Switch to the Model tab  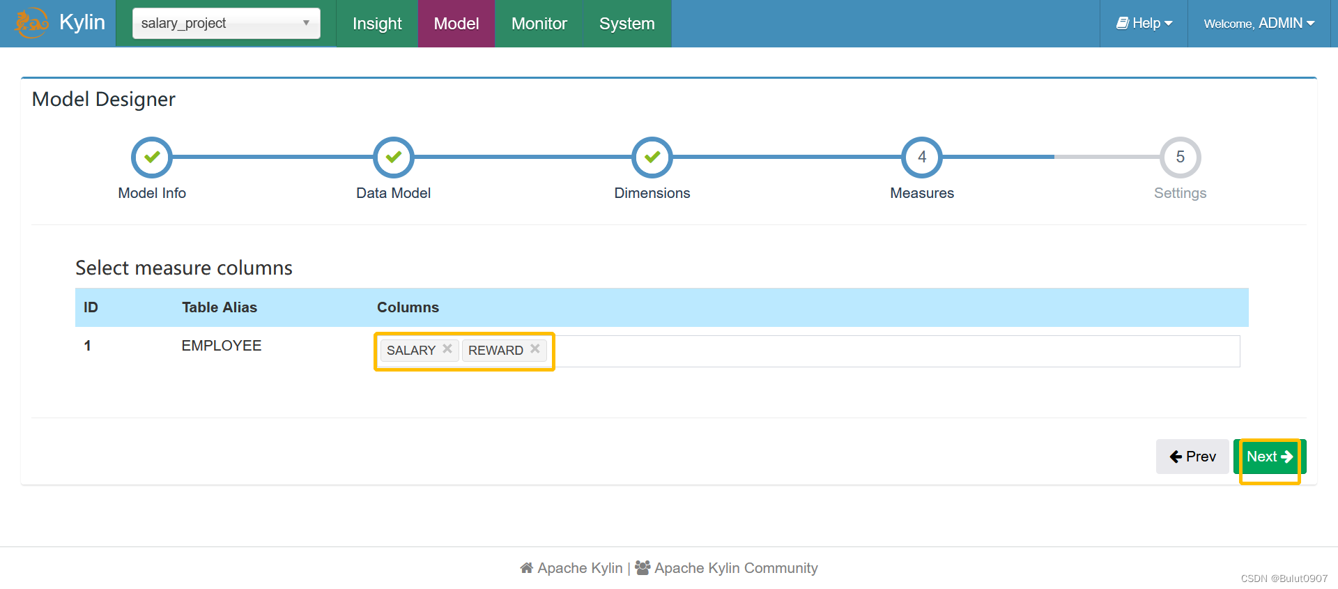point(456,24)
